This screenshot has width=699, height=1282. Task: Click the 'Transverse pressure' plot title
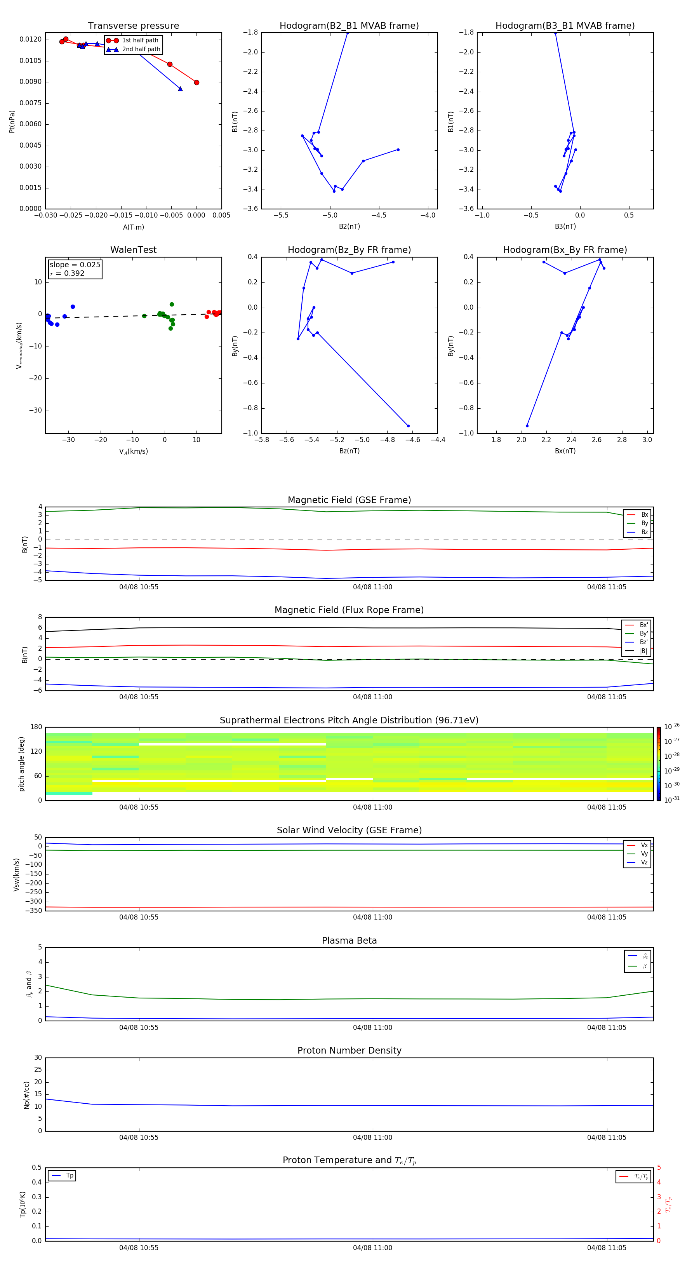(133, 26)
